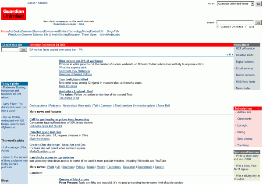Open 'Blair opts to cut 20% of warheads' story
The height and width of the screenshot is (184, 263).
pyautogui.click(x=81, y=61)
